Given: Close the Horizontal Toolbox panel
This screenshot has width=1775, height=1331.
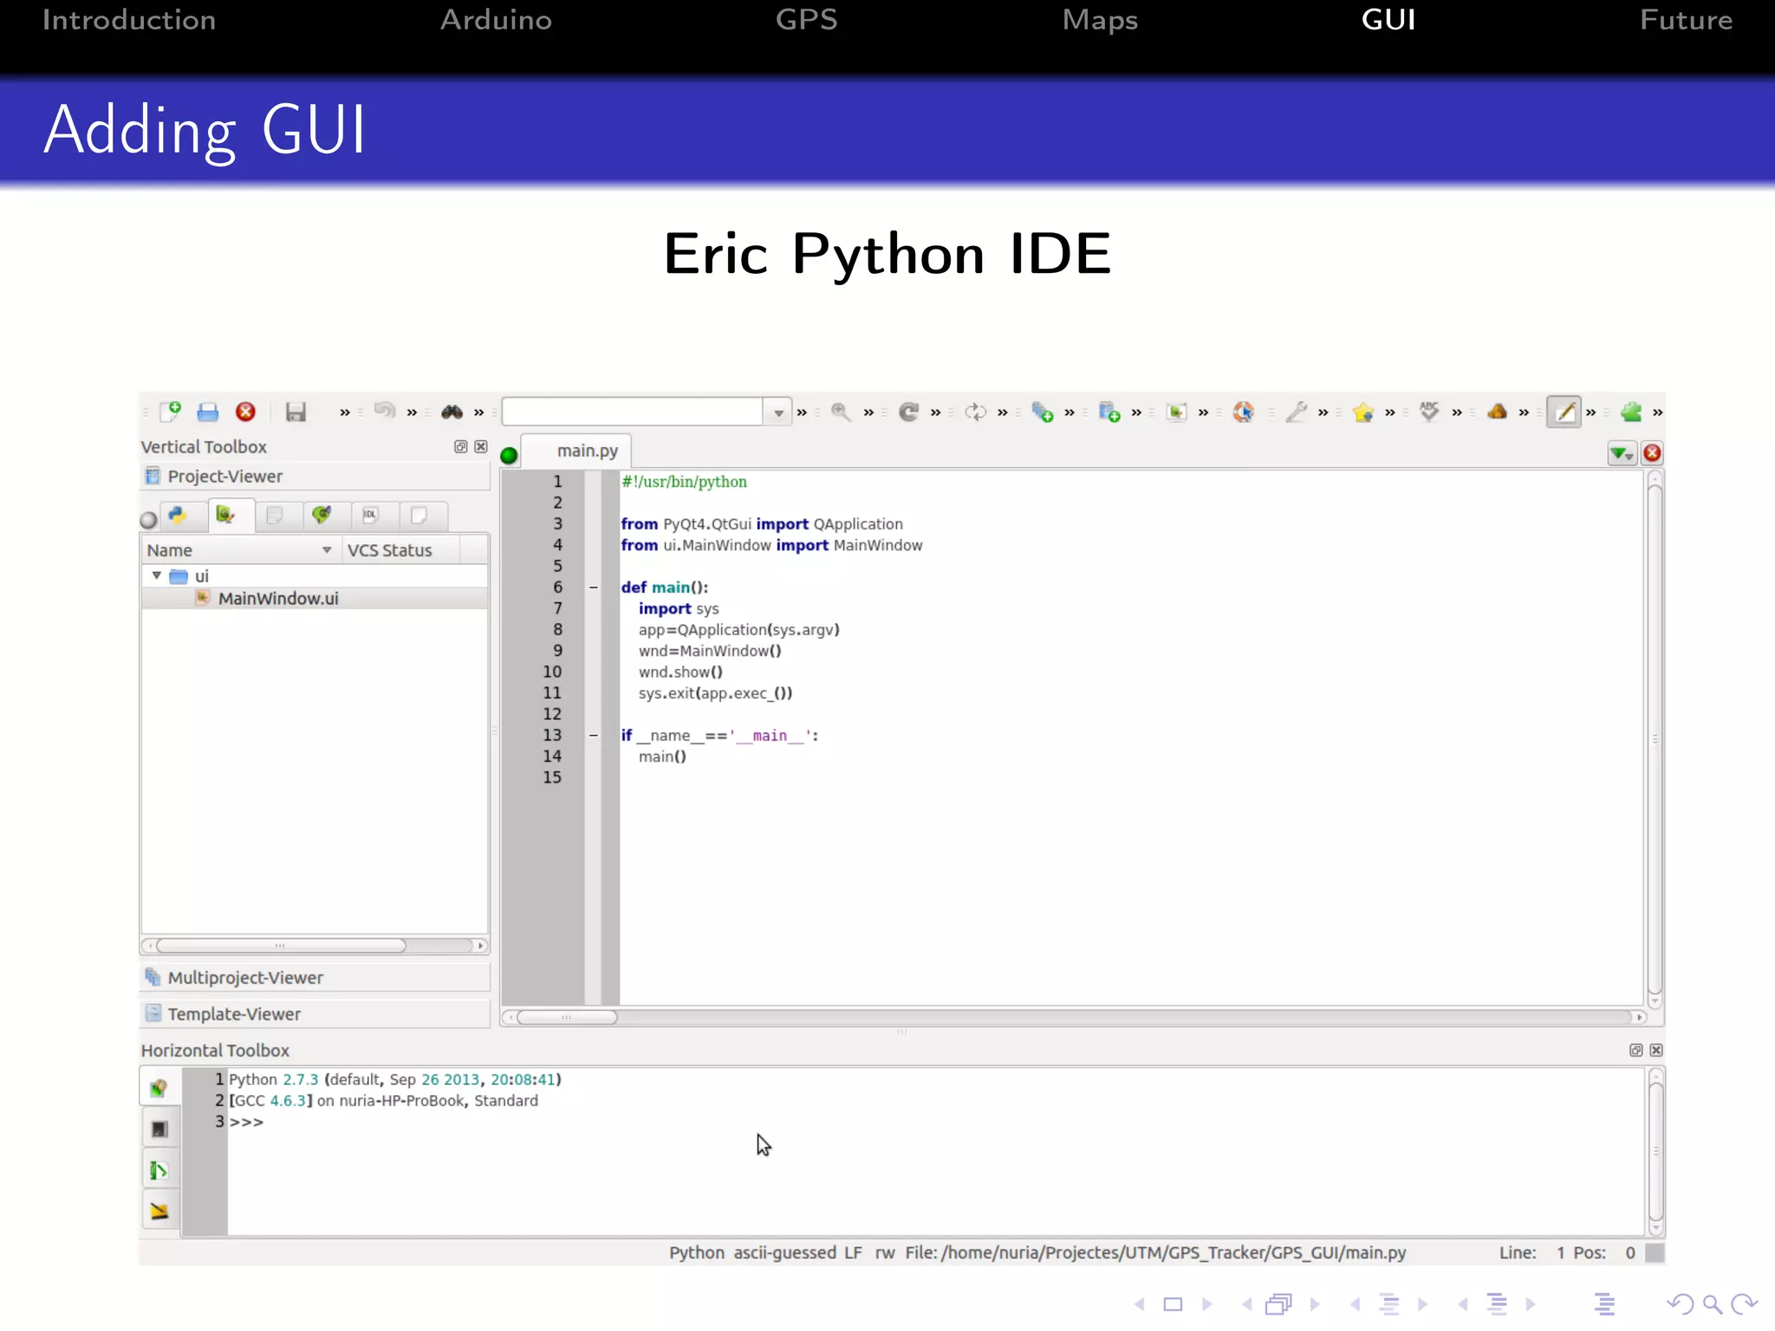Looking at the screenshot, I should [x=1656, y=1050].
